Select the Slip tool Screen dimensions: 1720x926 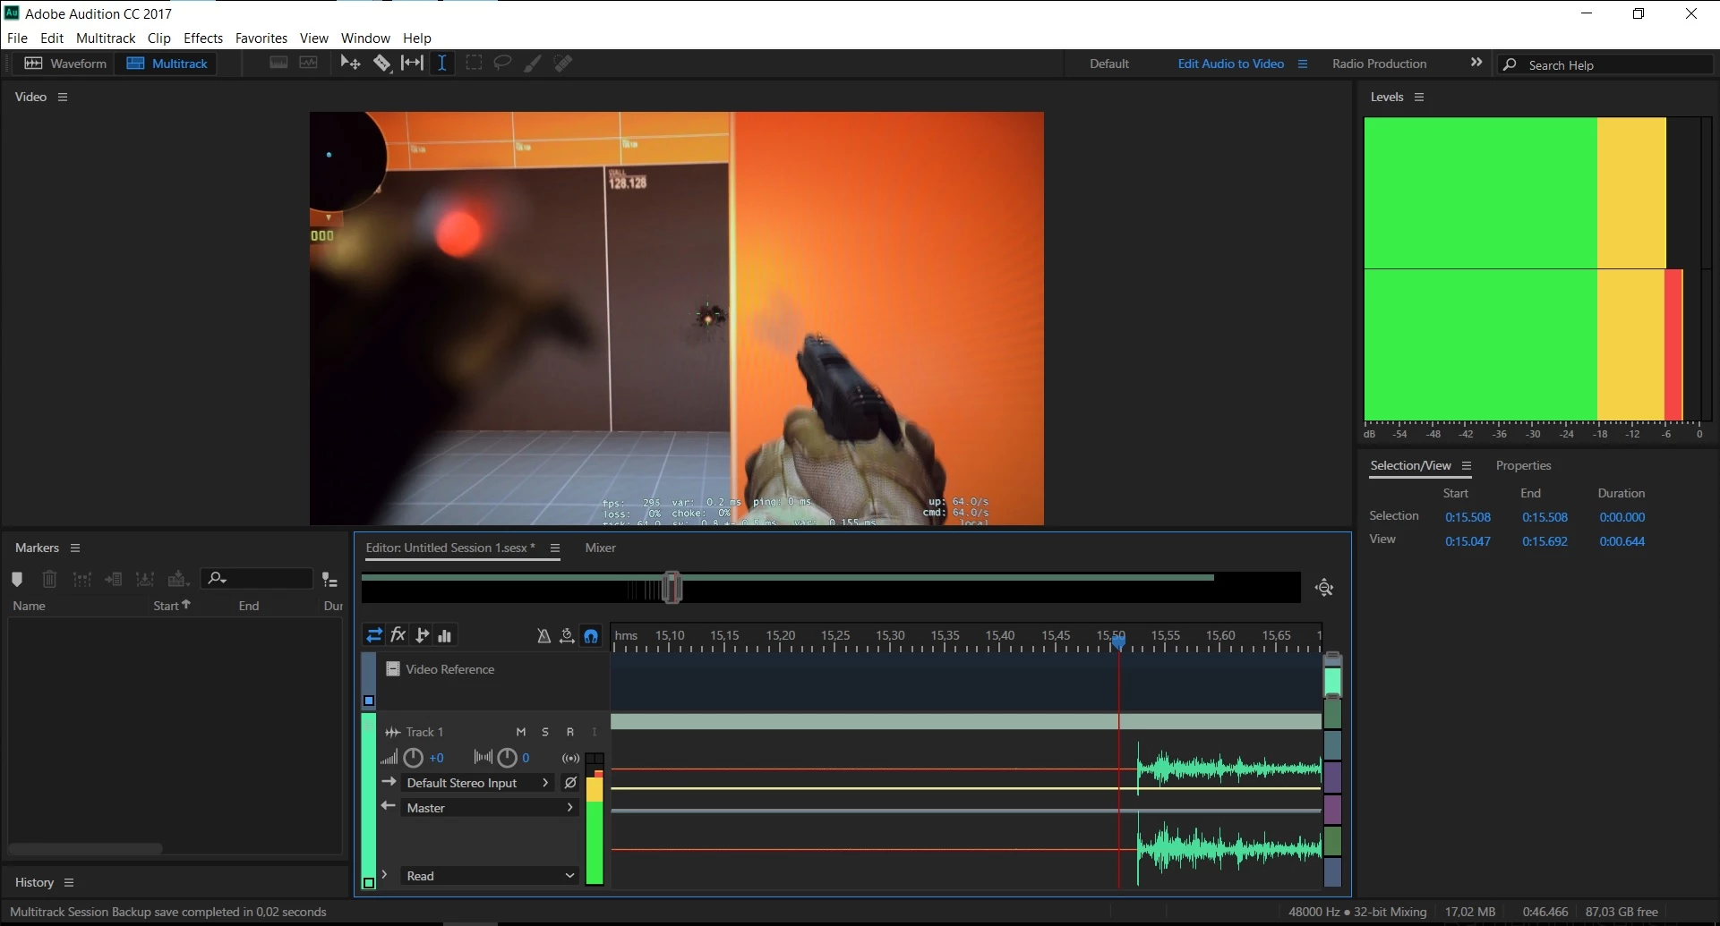tap(412, 63)
